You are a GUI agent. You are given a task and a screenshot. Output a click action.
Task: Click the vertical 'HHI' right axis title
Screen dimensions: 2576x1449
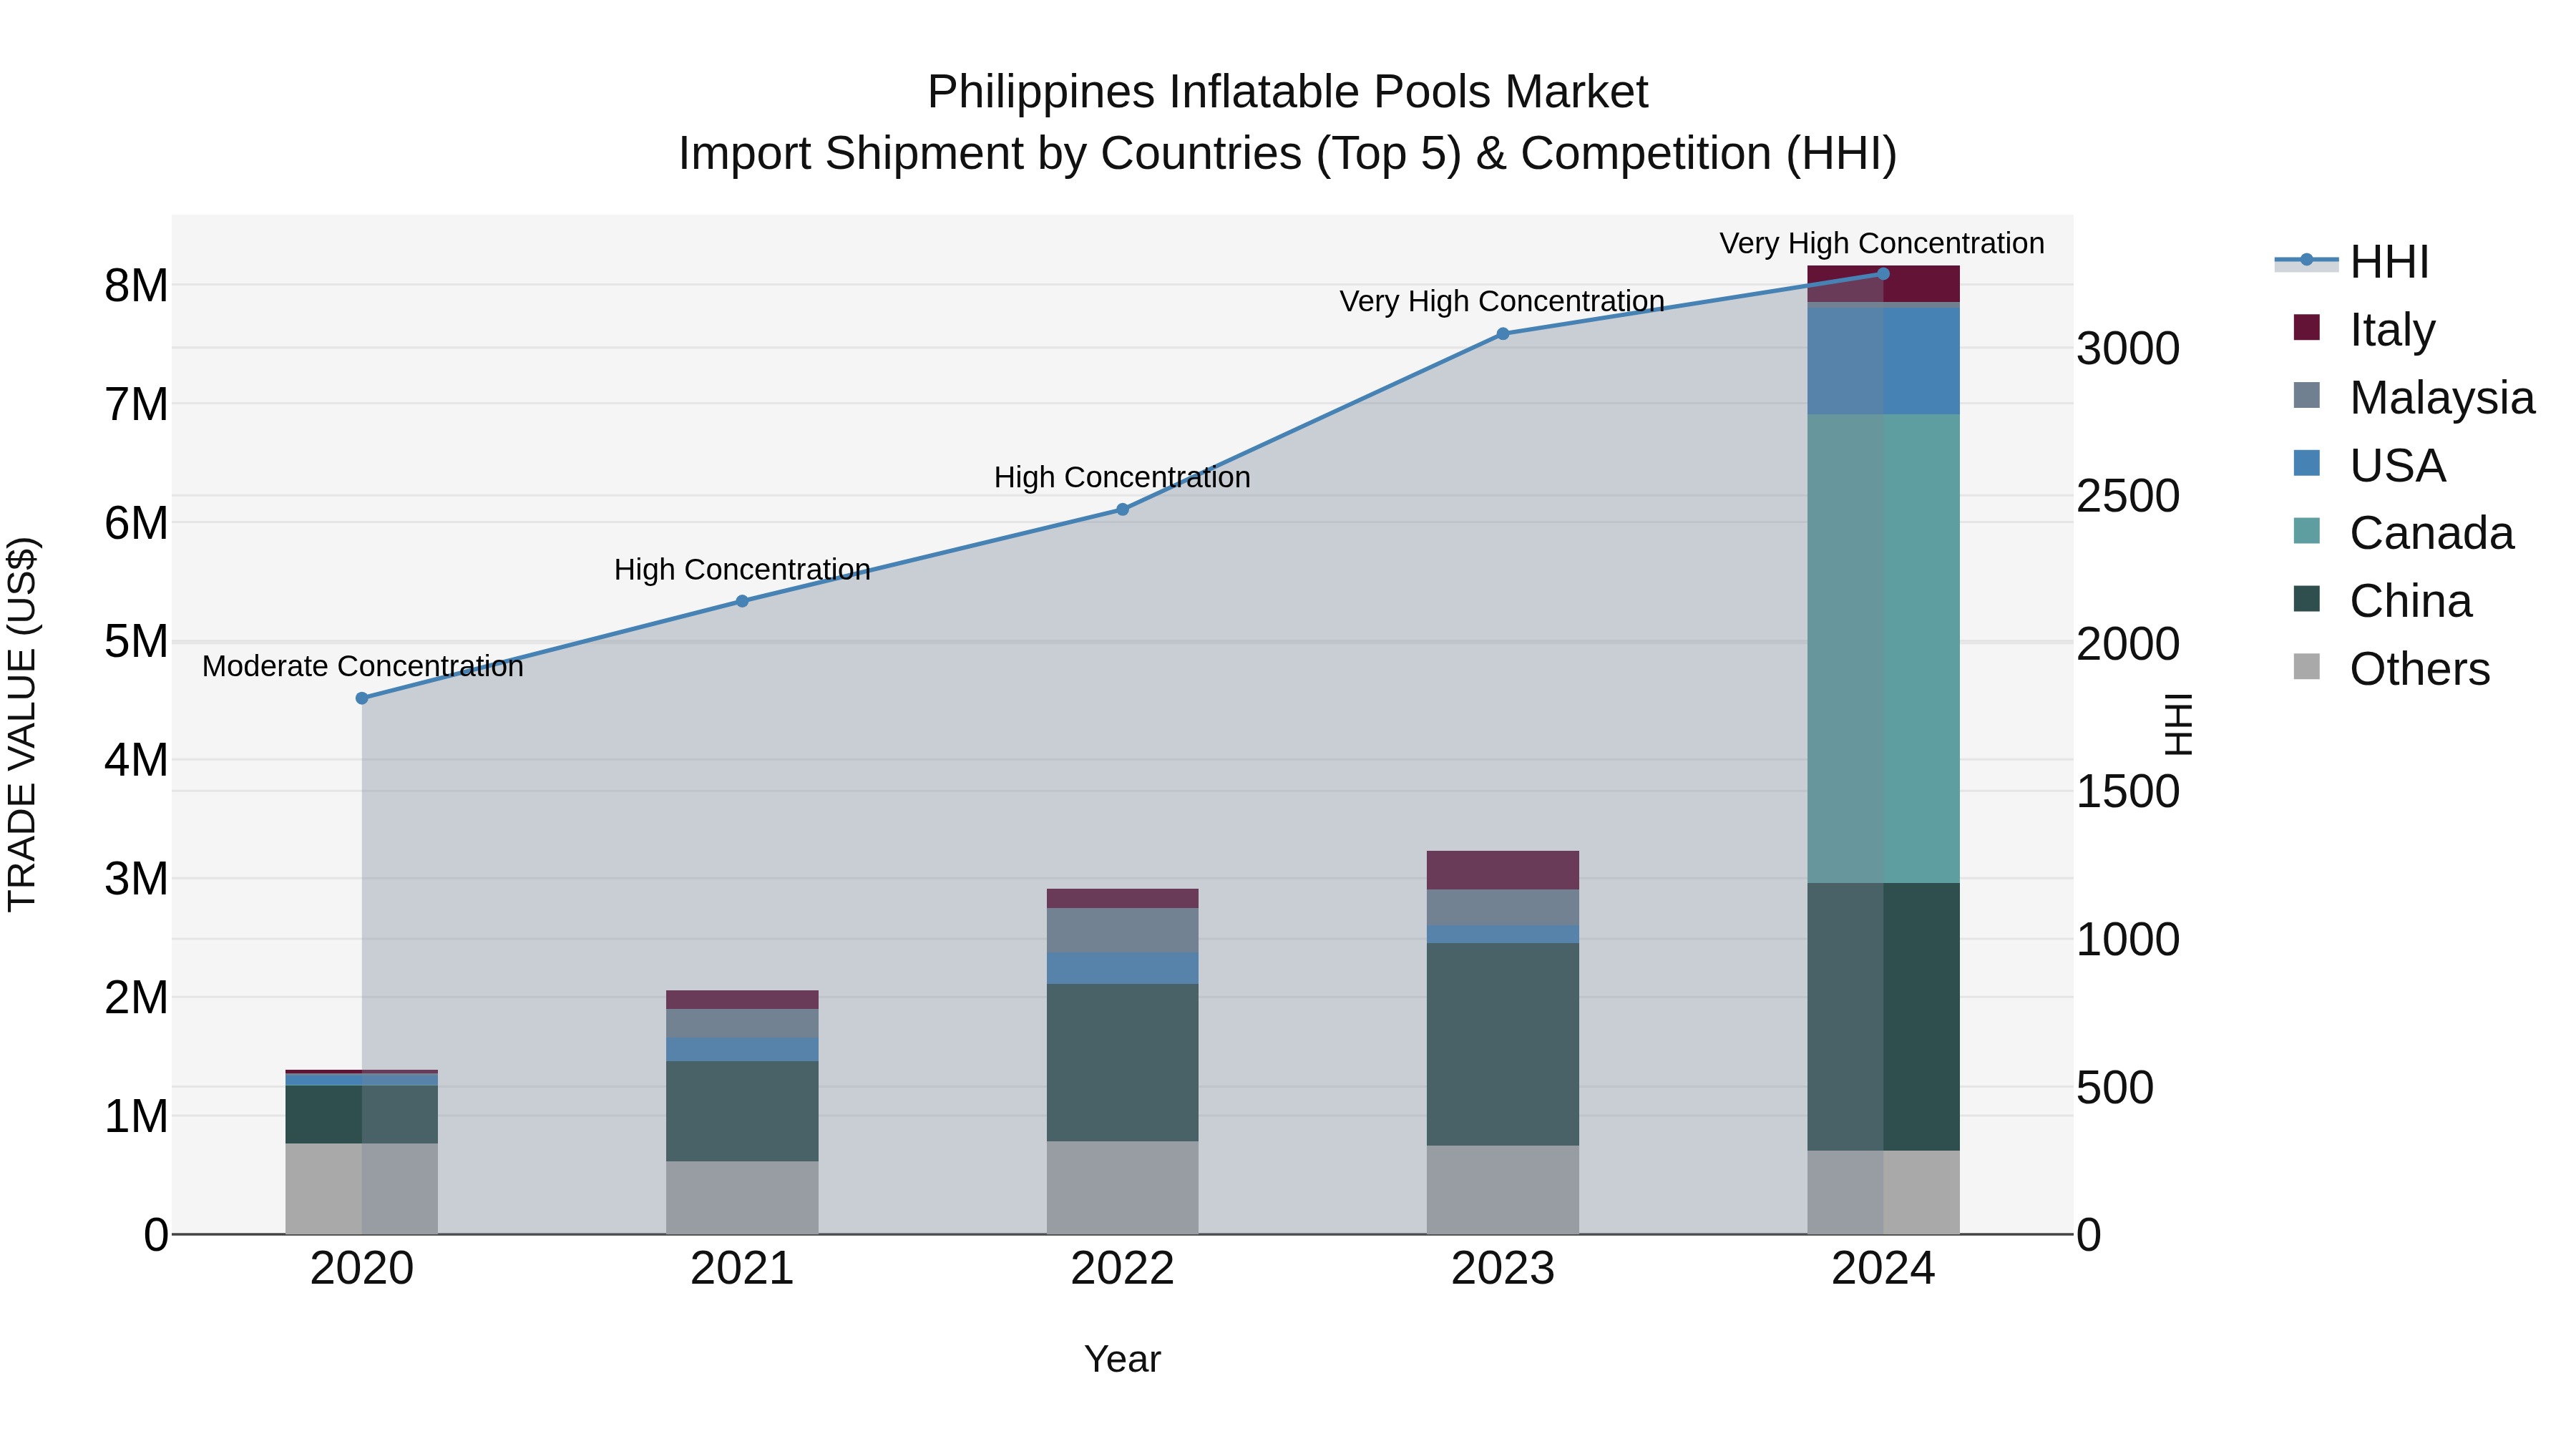[x=2178, y=724]
